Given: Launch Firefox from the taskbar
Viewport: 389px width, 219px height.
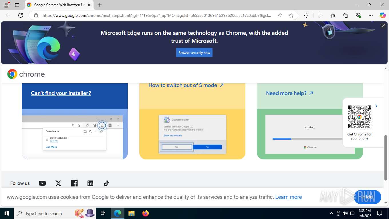Looking at the screenshot, I should click(146, 213).
